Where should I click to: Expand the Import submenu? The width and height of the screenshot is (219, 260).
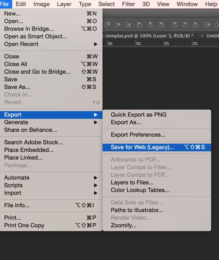point(51,193)
